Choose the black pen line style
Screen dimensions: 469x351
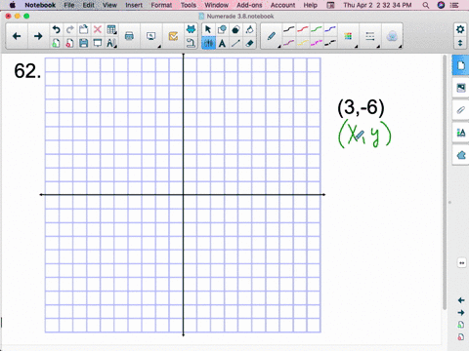point(289,29)
